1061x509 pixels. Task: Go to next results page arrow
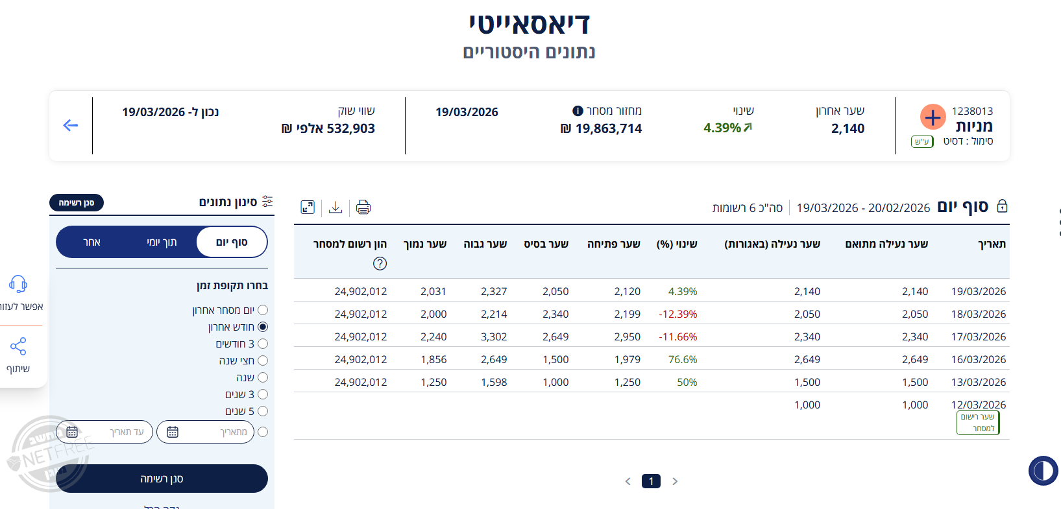pos(675,481)
